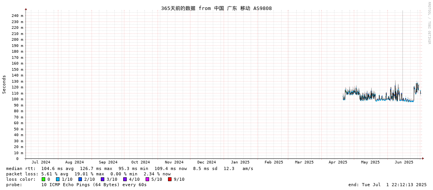Click the 2.34 % now packet loss
433x190 pixels.
click(157, 174)
